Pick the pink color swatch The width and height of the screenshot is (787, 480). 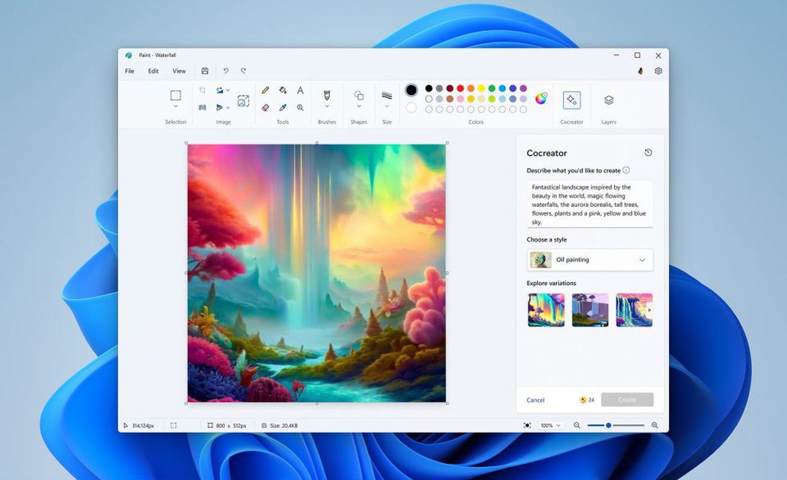460,99
